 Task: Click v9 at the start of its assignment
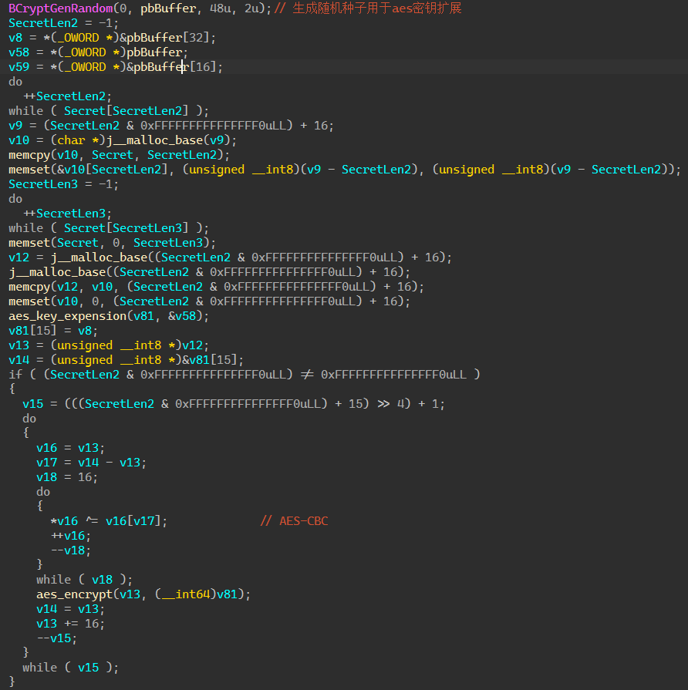[x=15, y=126]
